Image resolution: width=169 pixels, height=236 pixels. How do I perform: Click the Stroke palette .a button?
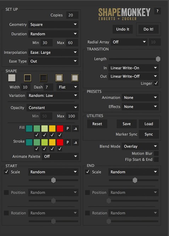click(75, 142)
